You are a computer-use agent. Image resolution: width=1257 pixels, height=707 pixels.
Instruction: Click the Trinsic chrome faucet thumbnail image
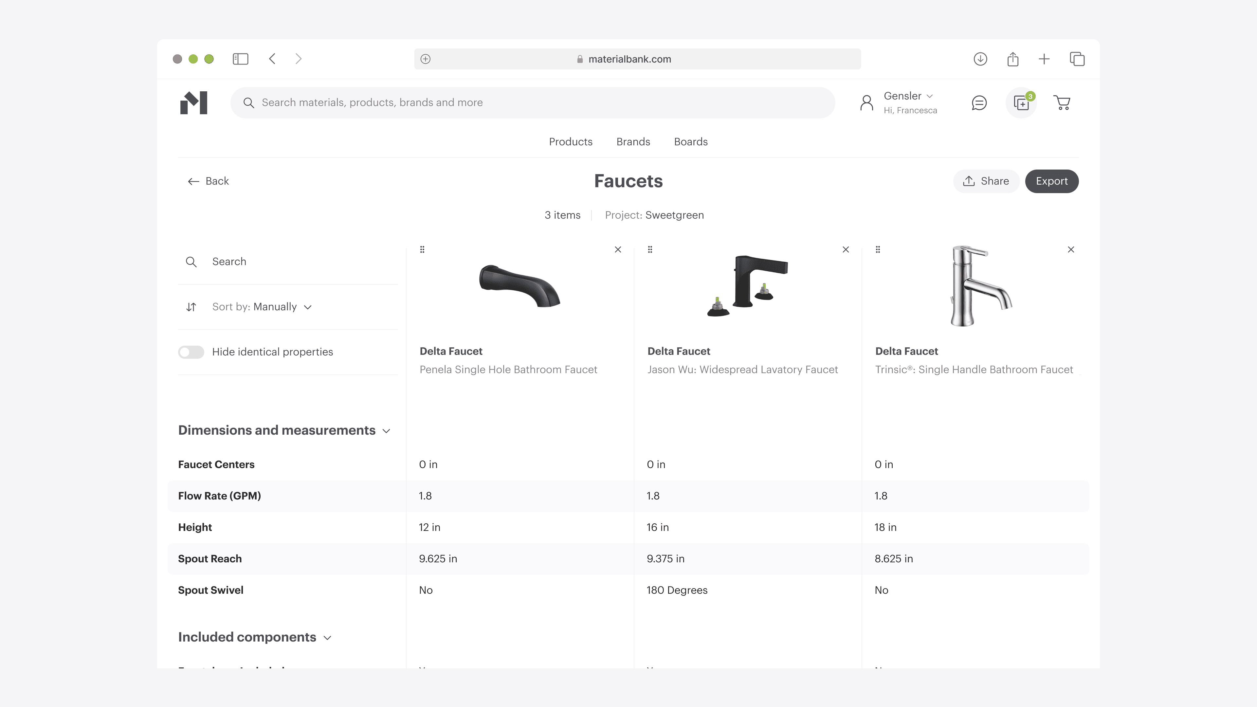click(981, 286)
